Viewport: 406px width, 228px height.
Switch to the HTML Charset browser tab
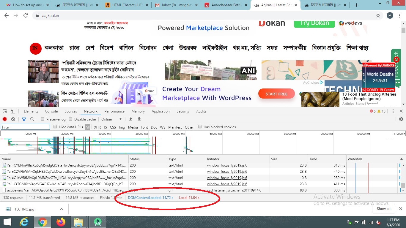[x=126, y=5]
